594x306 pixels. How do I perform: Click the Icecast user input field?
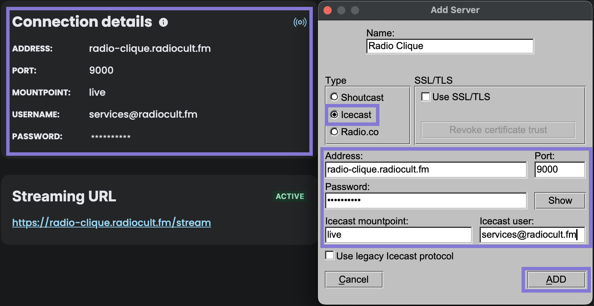533,235
